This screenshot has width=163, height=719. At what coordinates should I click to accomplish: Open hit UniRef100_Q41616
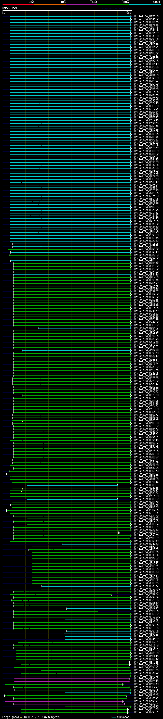[146, 244]
